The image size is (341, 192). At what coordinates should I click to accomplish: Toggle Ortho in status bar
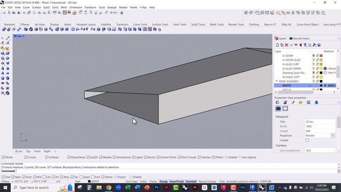click(143, 181)
